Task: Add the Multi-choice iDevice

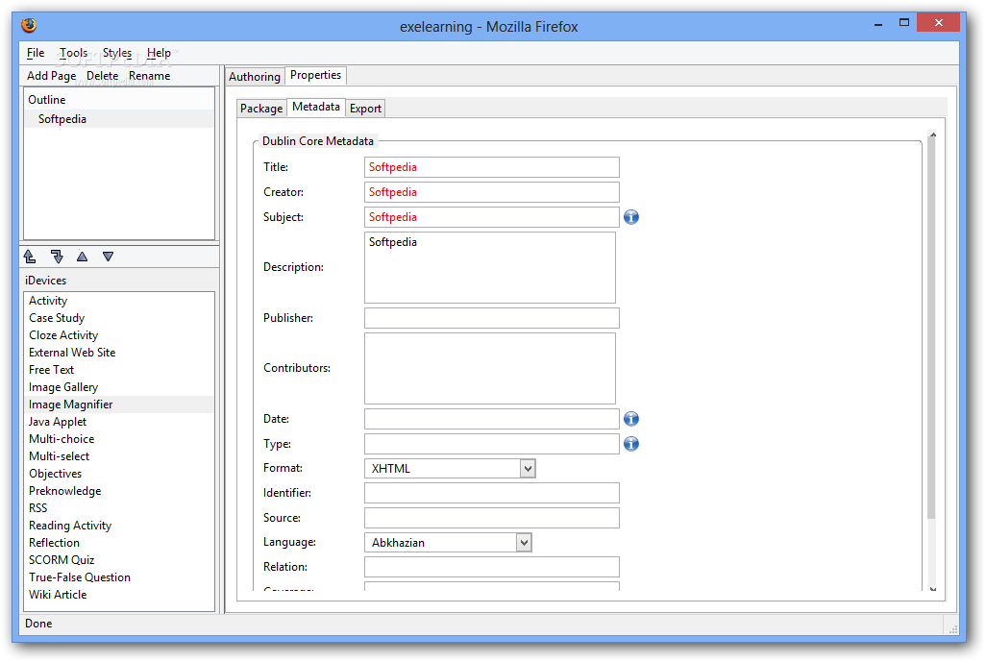Action: (x=119, y=439)
